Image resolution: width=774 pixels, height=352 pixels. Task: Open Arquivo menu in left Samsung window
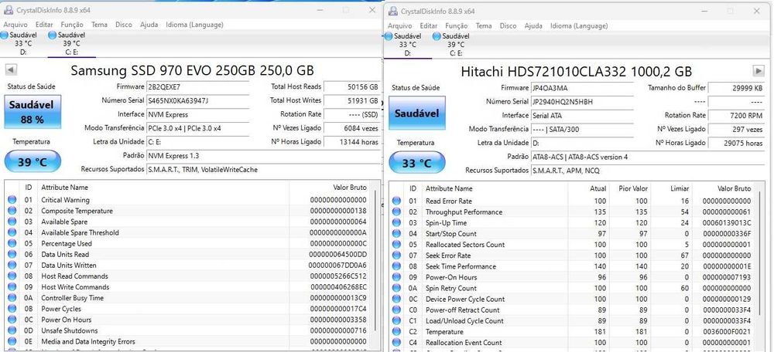(15, 25)
